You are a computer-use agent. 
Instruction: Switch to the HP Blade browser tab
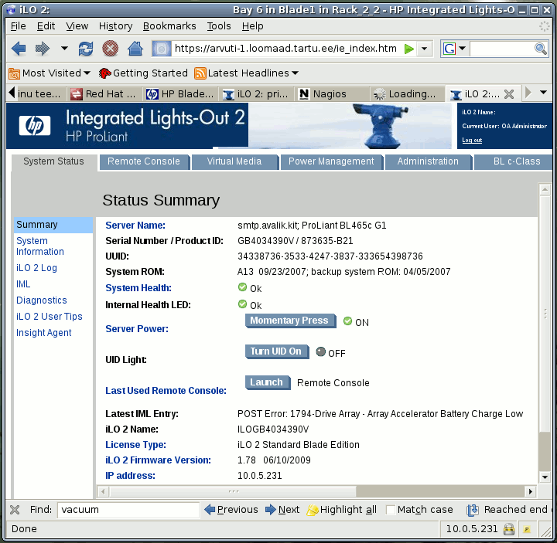[x=180, y=94]
